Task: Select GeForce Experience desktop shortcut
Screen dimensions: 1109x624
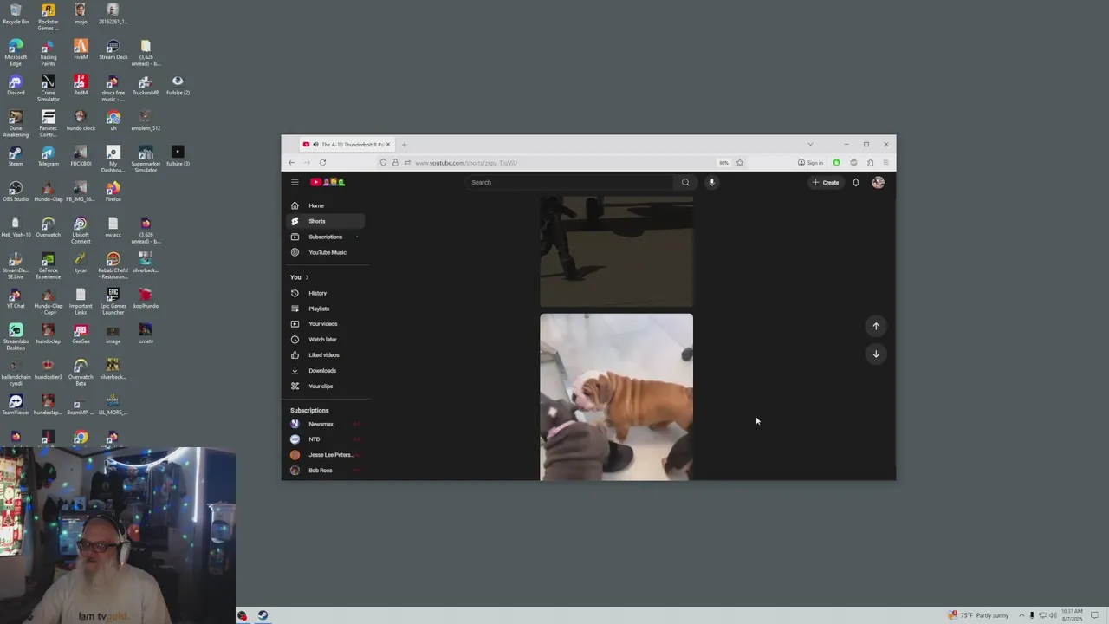Action: [x=48, y=266]
